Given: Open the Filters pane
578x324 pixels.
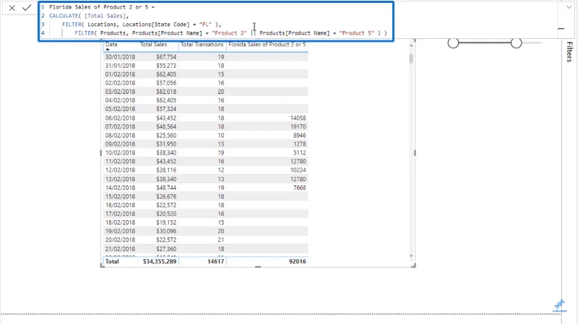Looking at the screenshot, I should tap(569, 51).
